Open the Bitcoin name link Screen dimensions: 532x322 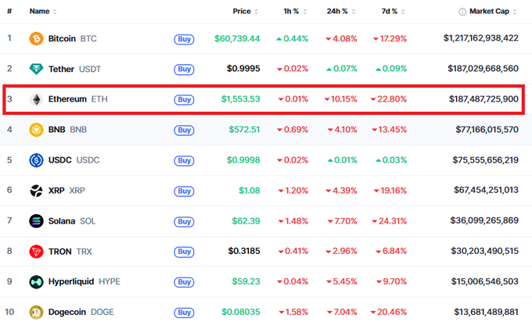(62, 38)
